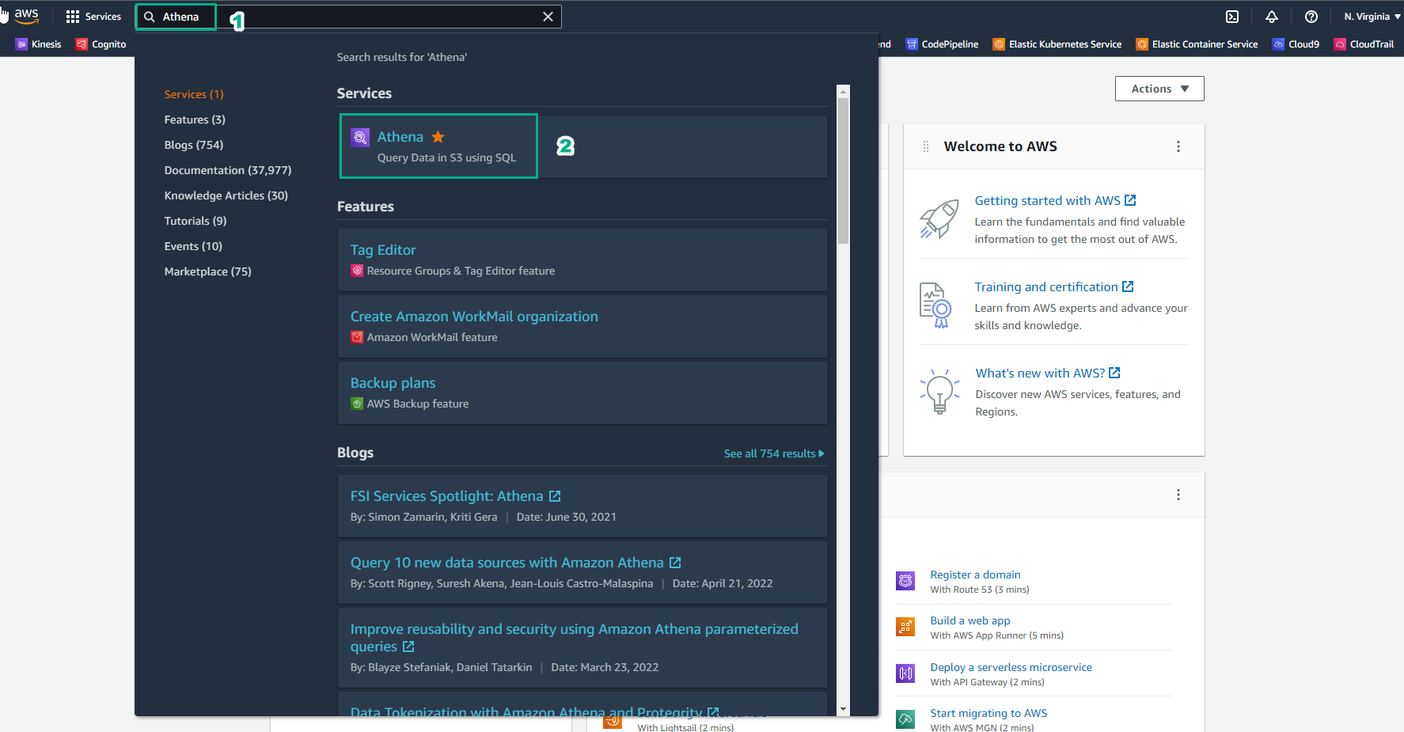
Task: Open the Elastic Kubernetes Service bookmark
Action: click(1057, 44)
